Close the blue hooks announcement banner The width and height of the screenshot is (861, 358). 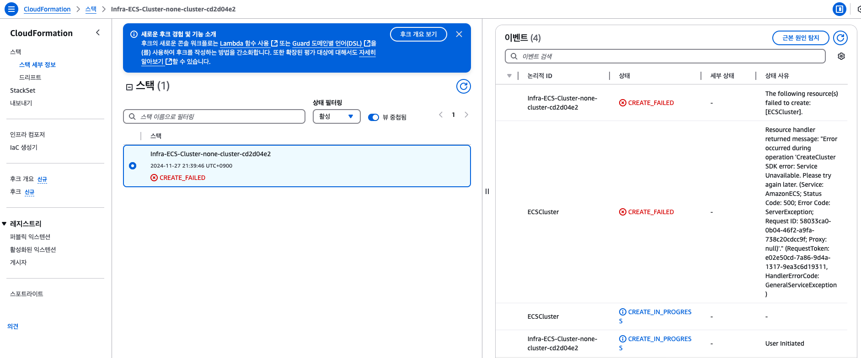459,34
